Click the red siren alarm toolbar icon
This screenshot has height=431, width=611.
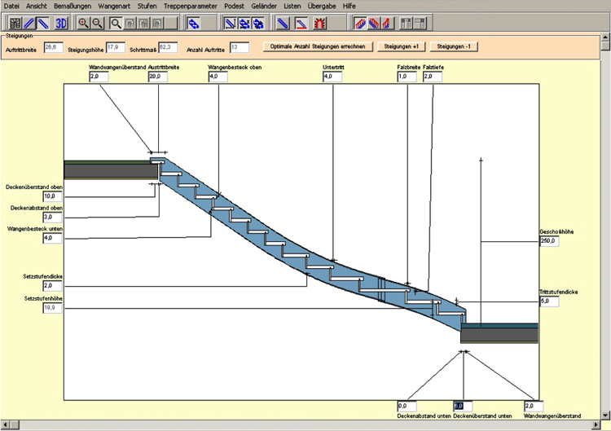pyautogui.click(x=320, y=22)
